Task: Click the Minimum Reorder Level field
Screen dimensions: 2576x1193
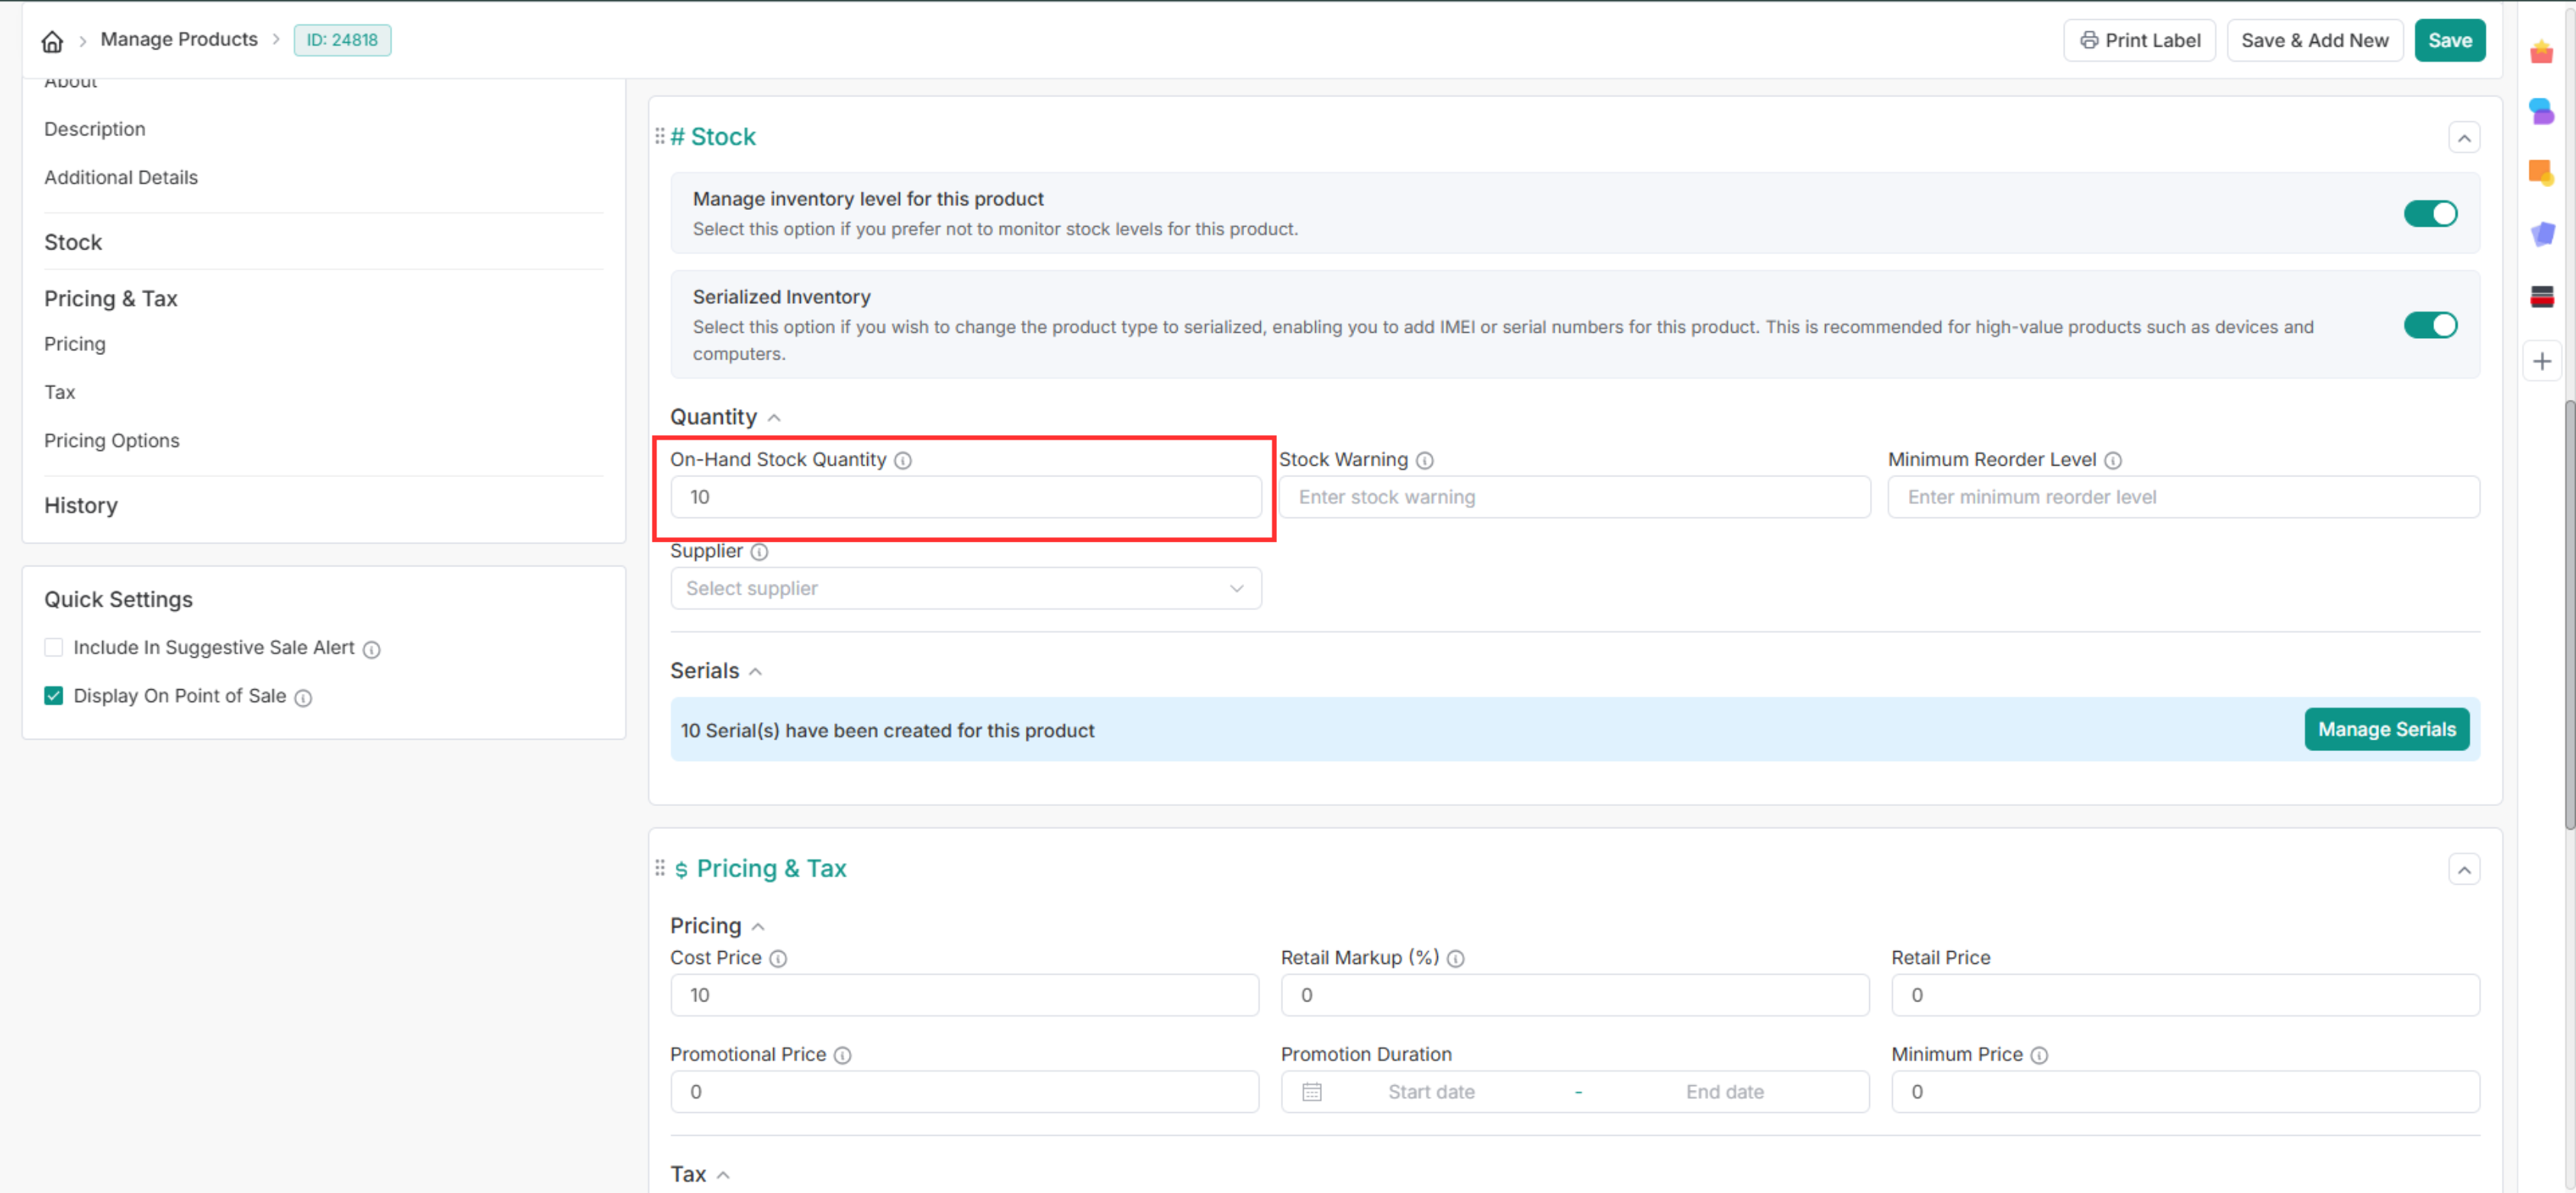Action: coord(2184,497)
